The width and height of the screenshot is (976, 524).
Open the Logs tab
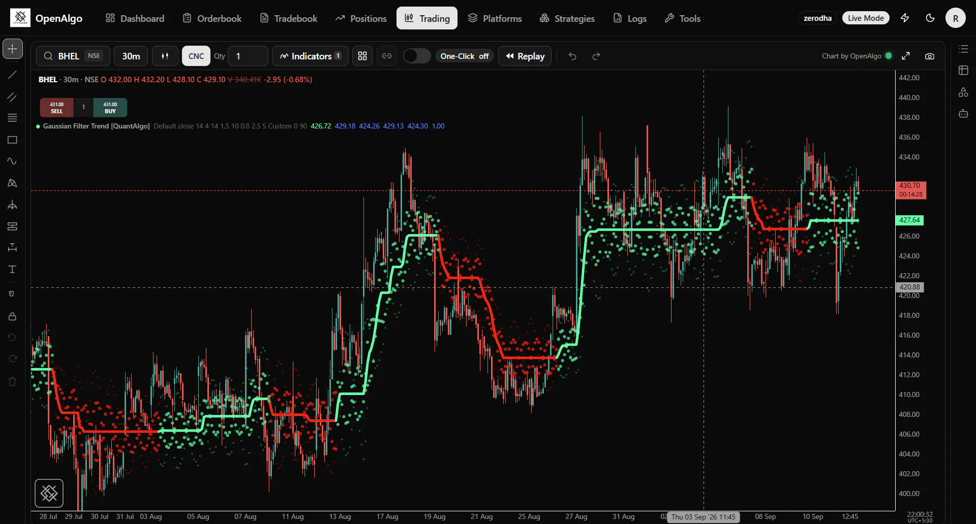[x=630, y=18]
